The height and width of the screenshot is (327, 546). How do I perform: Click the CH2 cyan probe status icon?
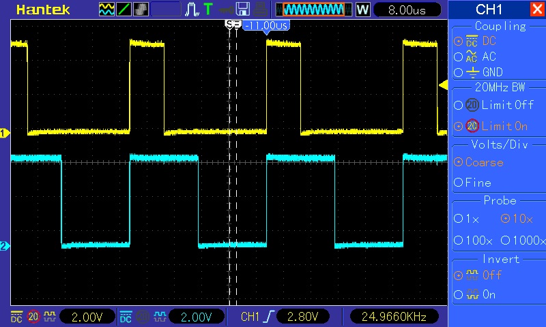pos(160,316)
